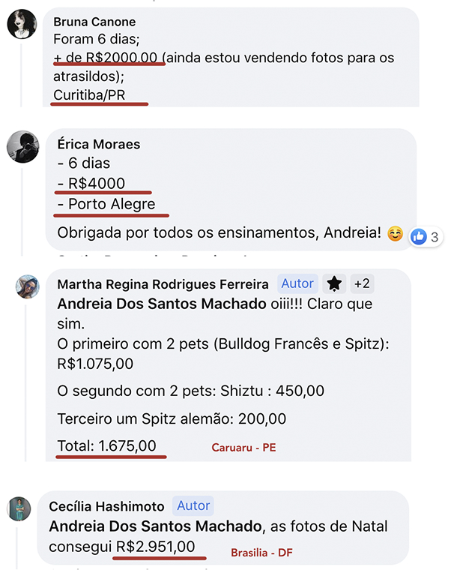
Task: Click the black star badge icon
Action: 334,283
